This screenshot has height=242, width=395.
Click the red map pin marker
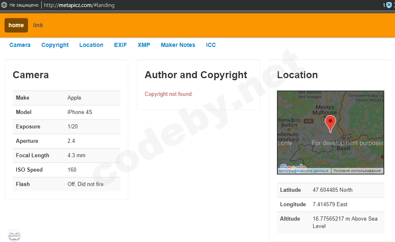[x=331, y=123]
